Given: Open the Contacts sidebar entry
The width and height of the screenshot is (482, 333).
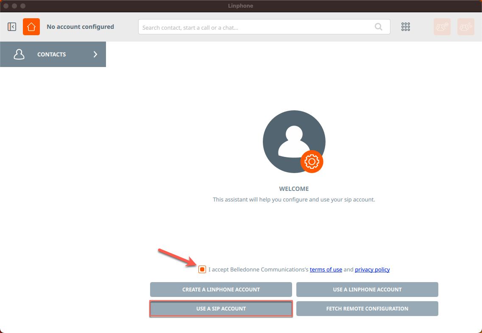Looking at the screenshot, I should coord(52,54).
